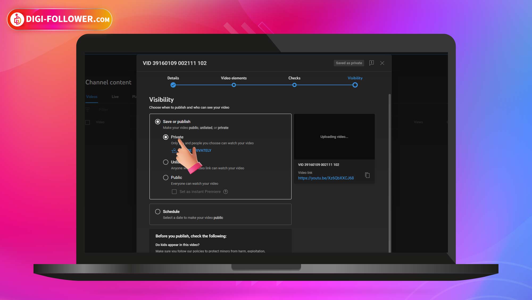532x300 pixels.
Task: Copy the video link with copy icon
Action: click(x=367, y=175)
